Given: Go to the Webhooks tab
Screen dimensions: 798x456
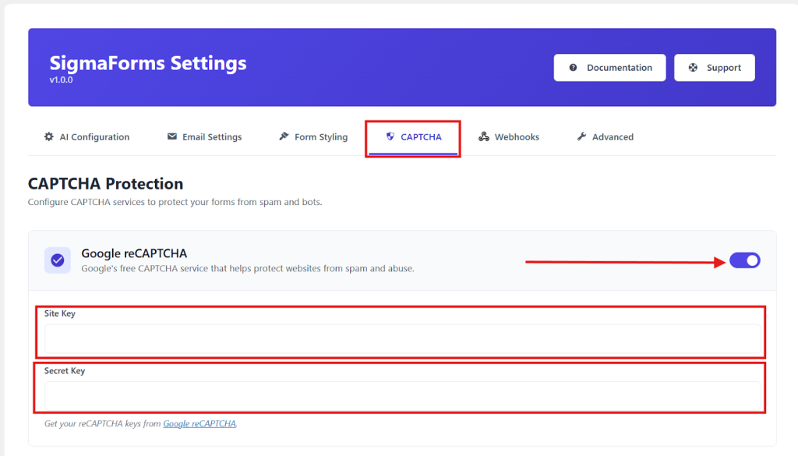Looking at the screenshot, I should click(x=517, y=137).
